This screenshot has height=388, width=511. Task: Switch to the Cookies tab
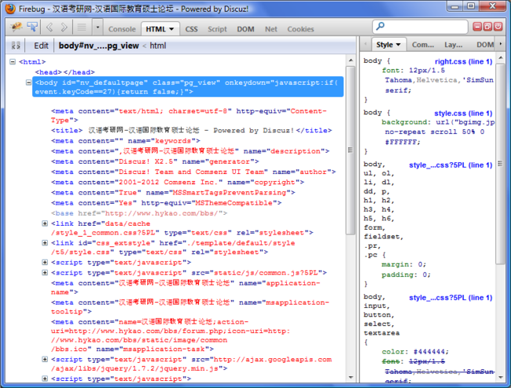point(300,29)
